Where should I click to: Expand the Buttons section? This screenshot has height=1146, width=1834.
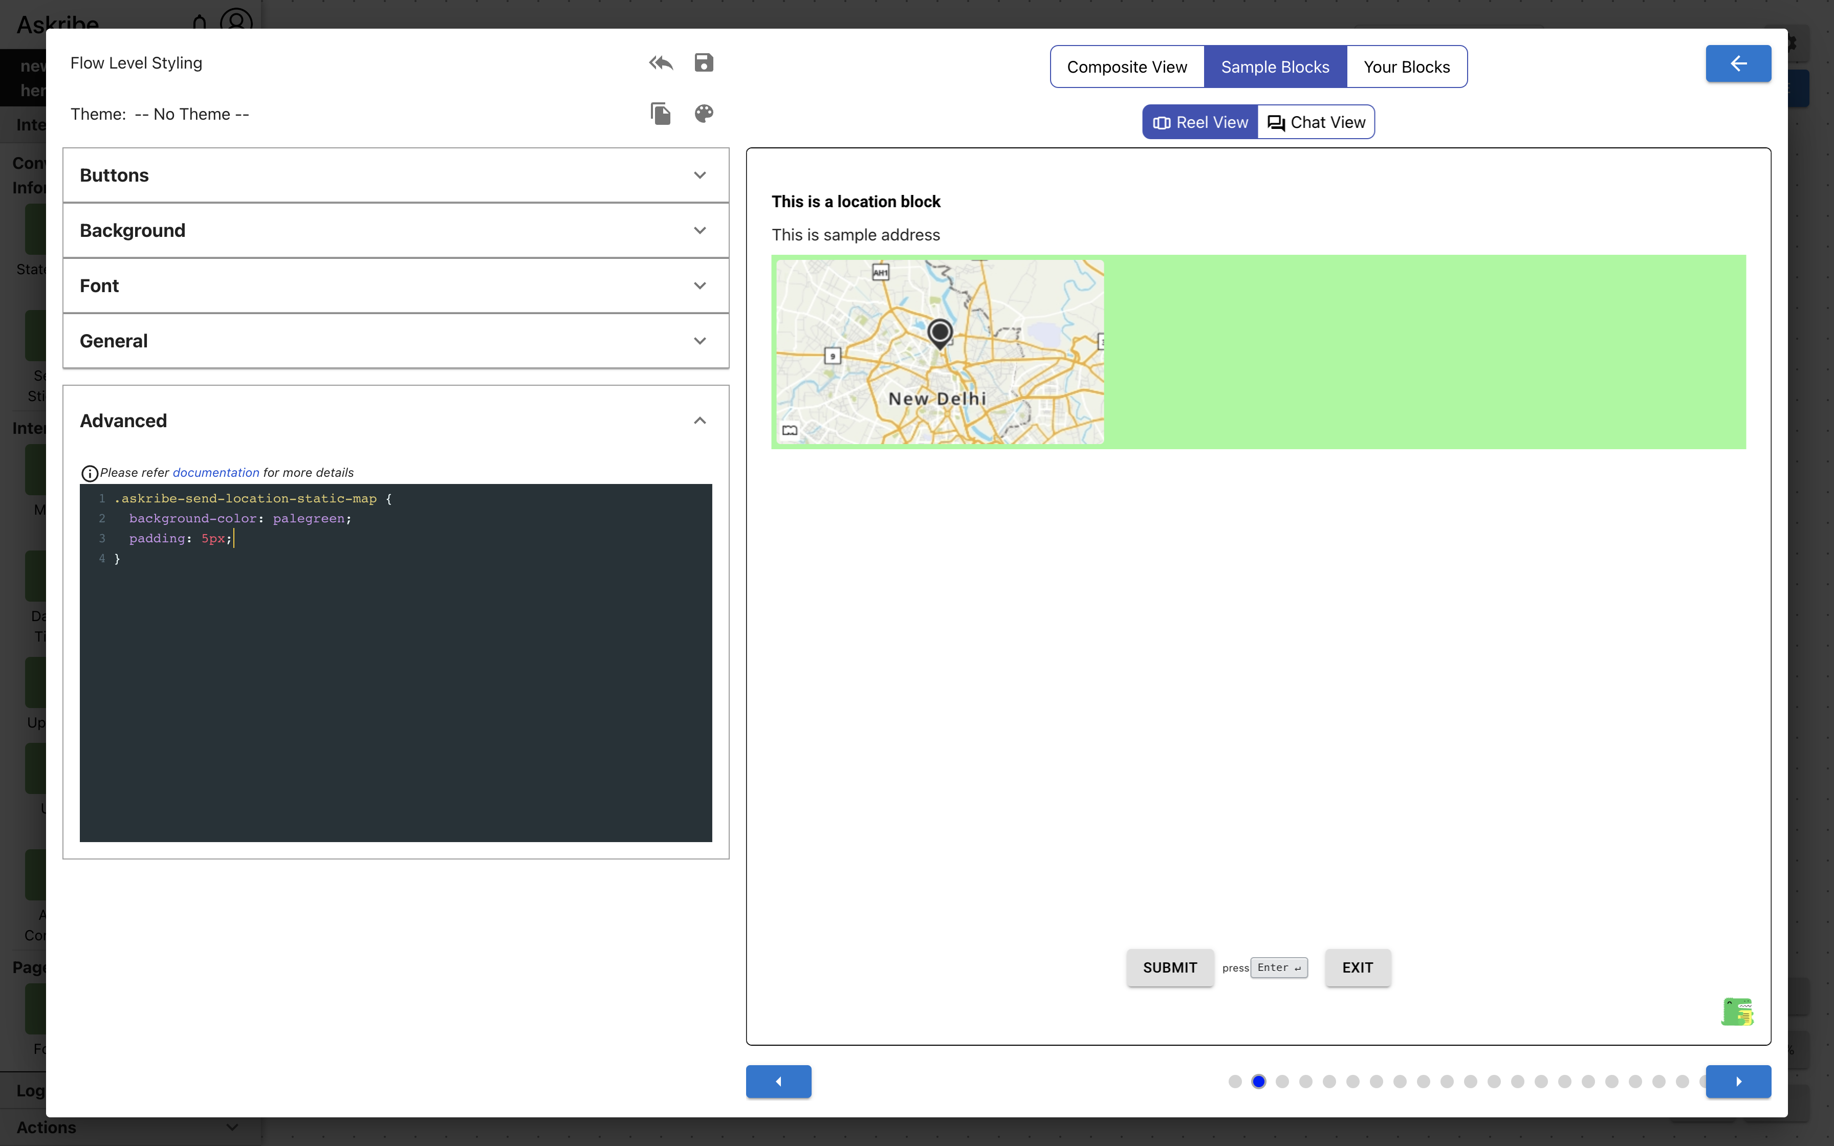tap(396, 175)
